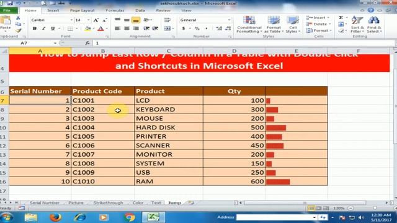
Task: Cut selection with scissors icon
Action: tap(18, 18)
